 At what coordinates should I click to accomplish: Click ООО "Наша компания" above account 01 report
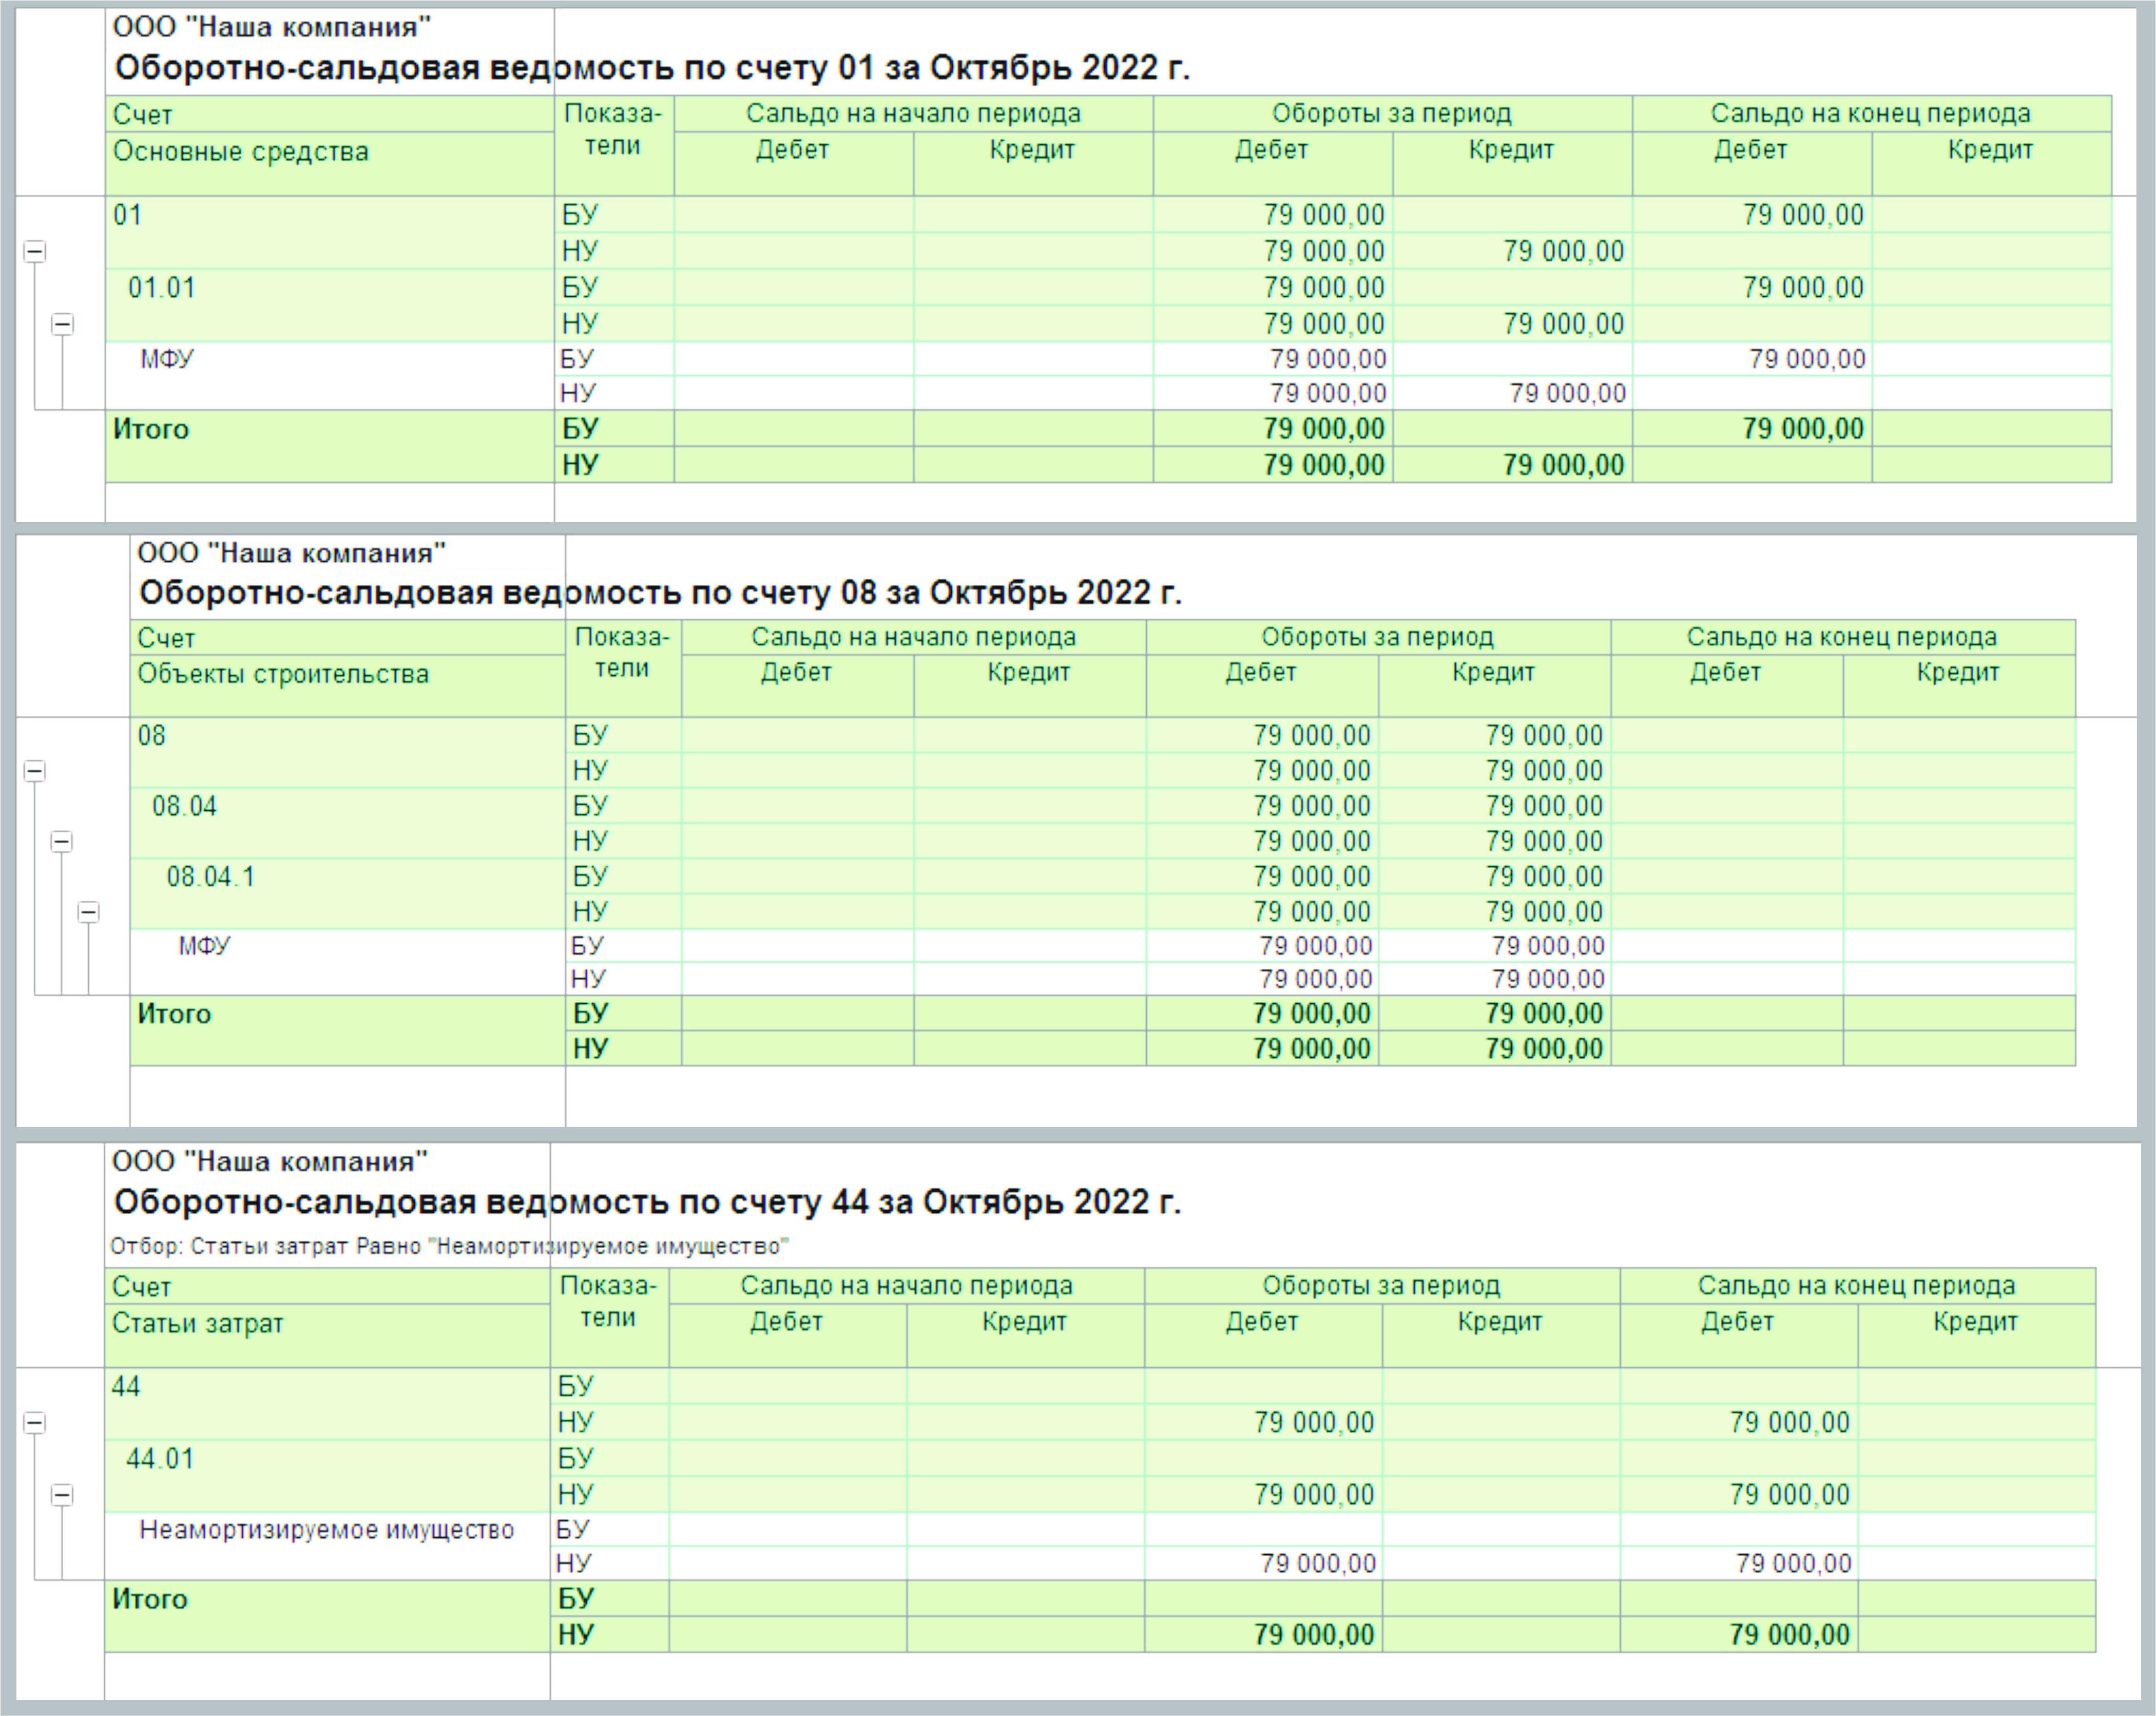pyautogui.click(x=272, y=27)
